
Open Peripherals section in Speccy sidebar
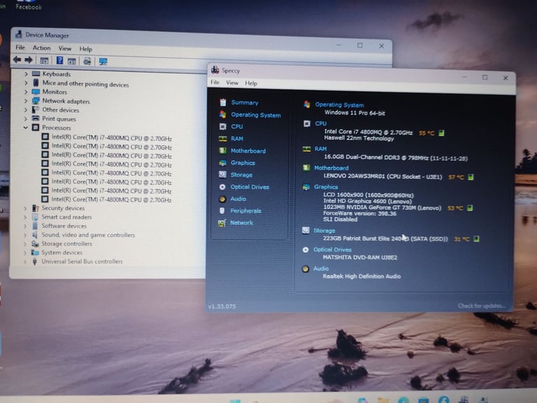pos(245,211)
